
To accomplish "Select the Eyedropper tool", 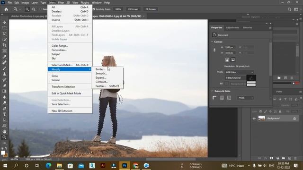I will pos(4,57).
